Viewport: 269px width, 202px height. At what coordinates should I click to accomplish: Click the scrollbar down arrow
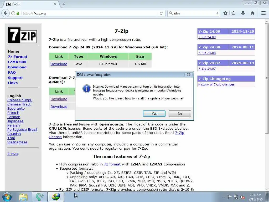coord(267,189)
